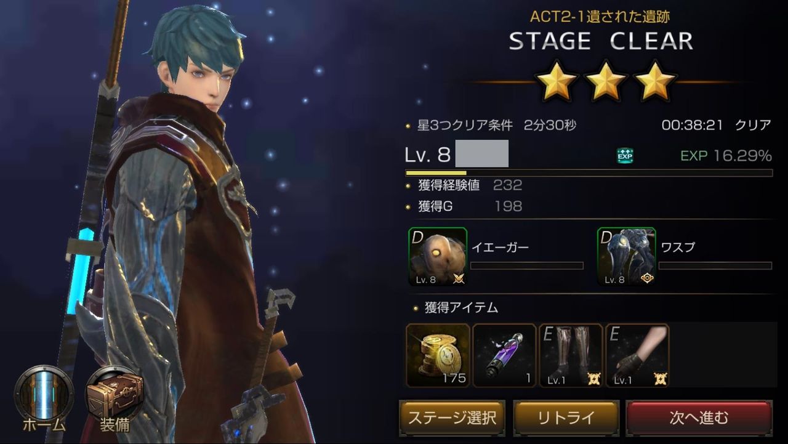The image size is (788, 444).
Task: Click the ワスプ experience bar
Action: (x=715, y=266)
